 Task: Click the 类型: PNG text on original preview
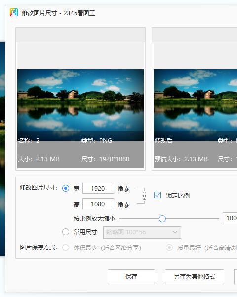pyautogui.click(x=97, y=141)
